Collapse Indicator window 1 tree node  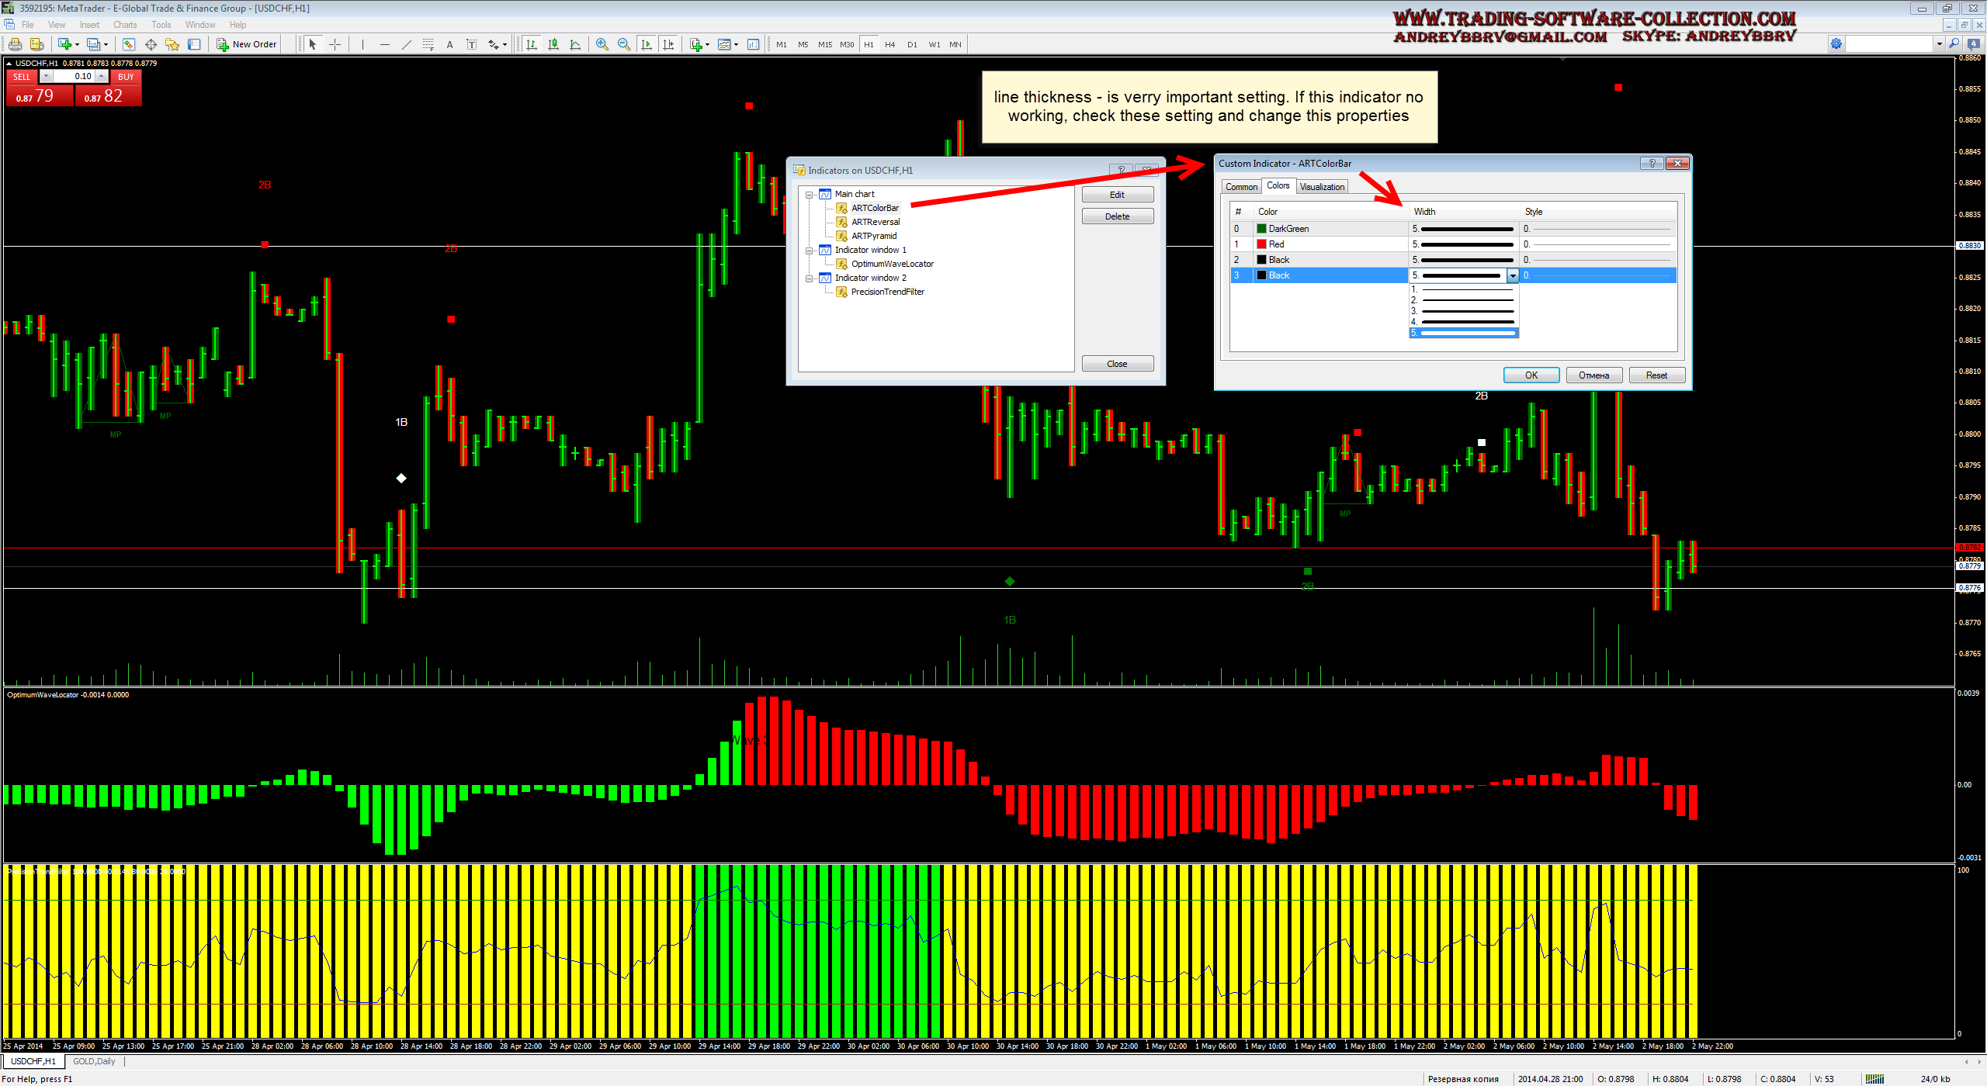(x=809, y=251)
